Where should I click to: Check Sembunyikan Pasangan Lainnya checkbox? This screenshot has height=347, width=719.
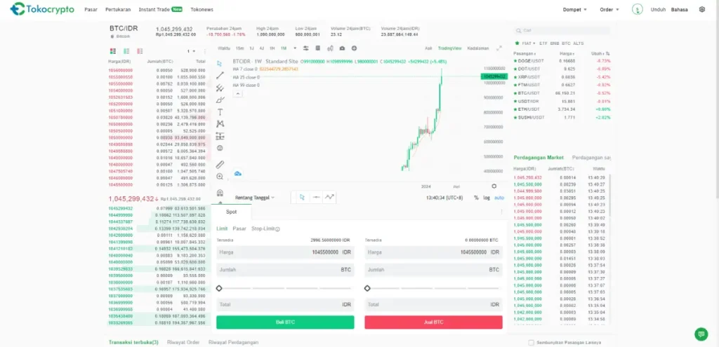pos(530,343)
